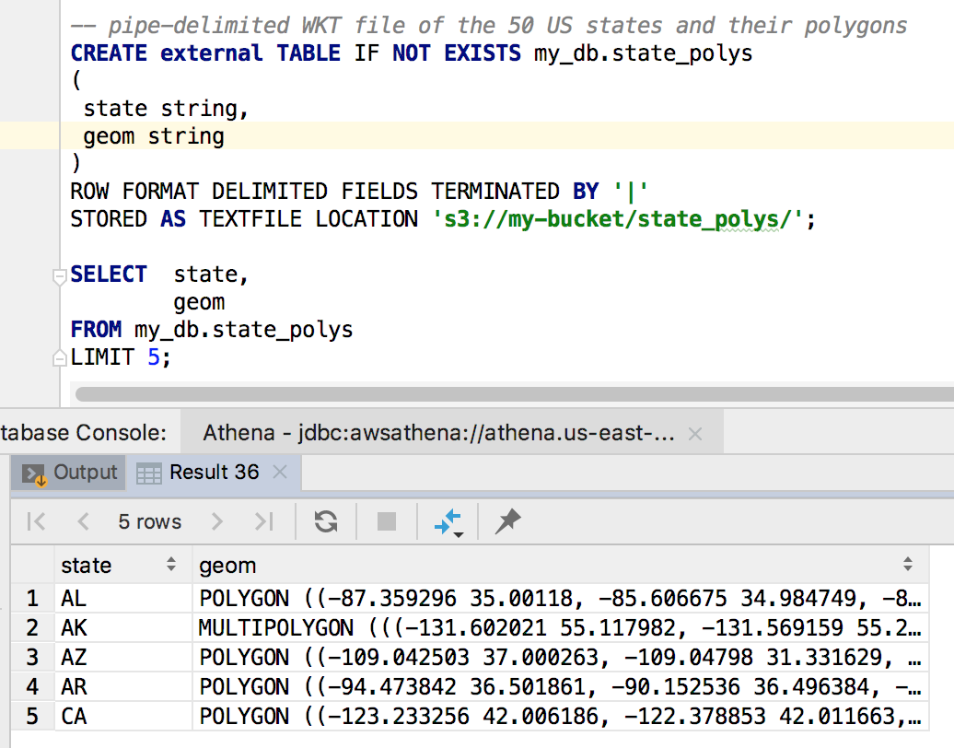The width and height of the screenshot is (954, 748).
Task: Close the Result 36 tab
Action: point(280,472)
